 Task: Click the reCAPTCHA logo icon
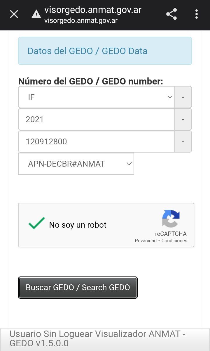tap(171, 219)
